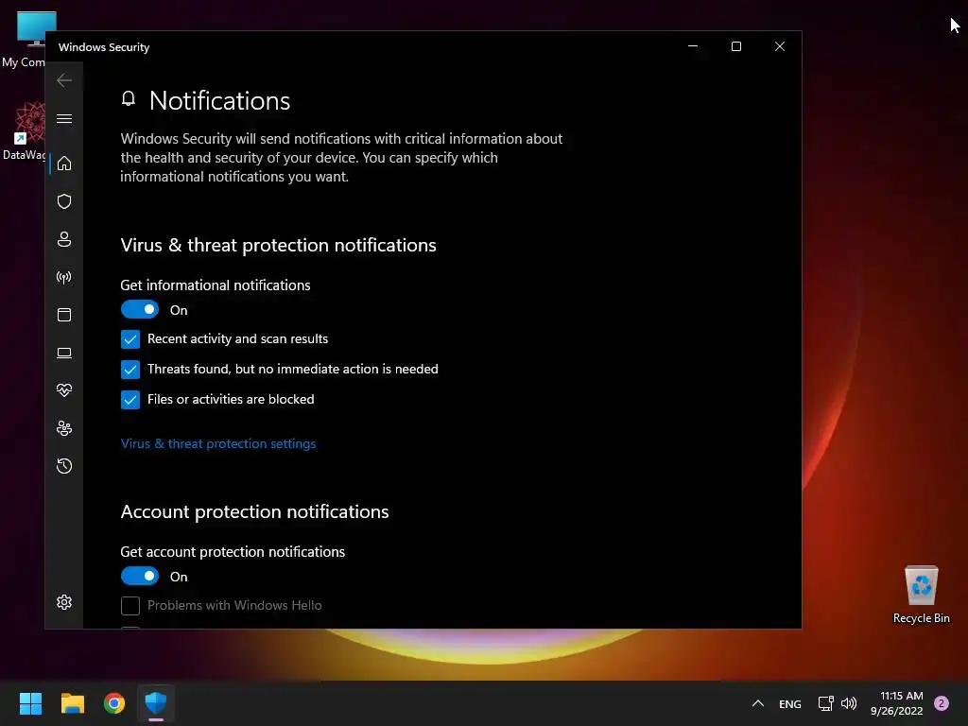Open File Explorer from taskbar
968x726 pixels.
coord(72,703)
